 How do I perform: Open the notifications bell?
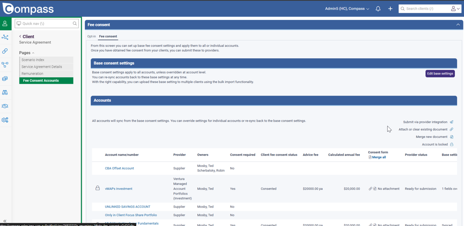(378, 9)
